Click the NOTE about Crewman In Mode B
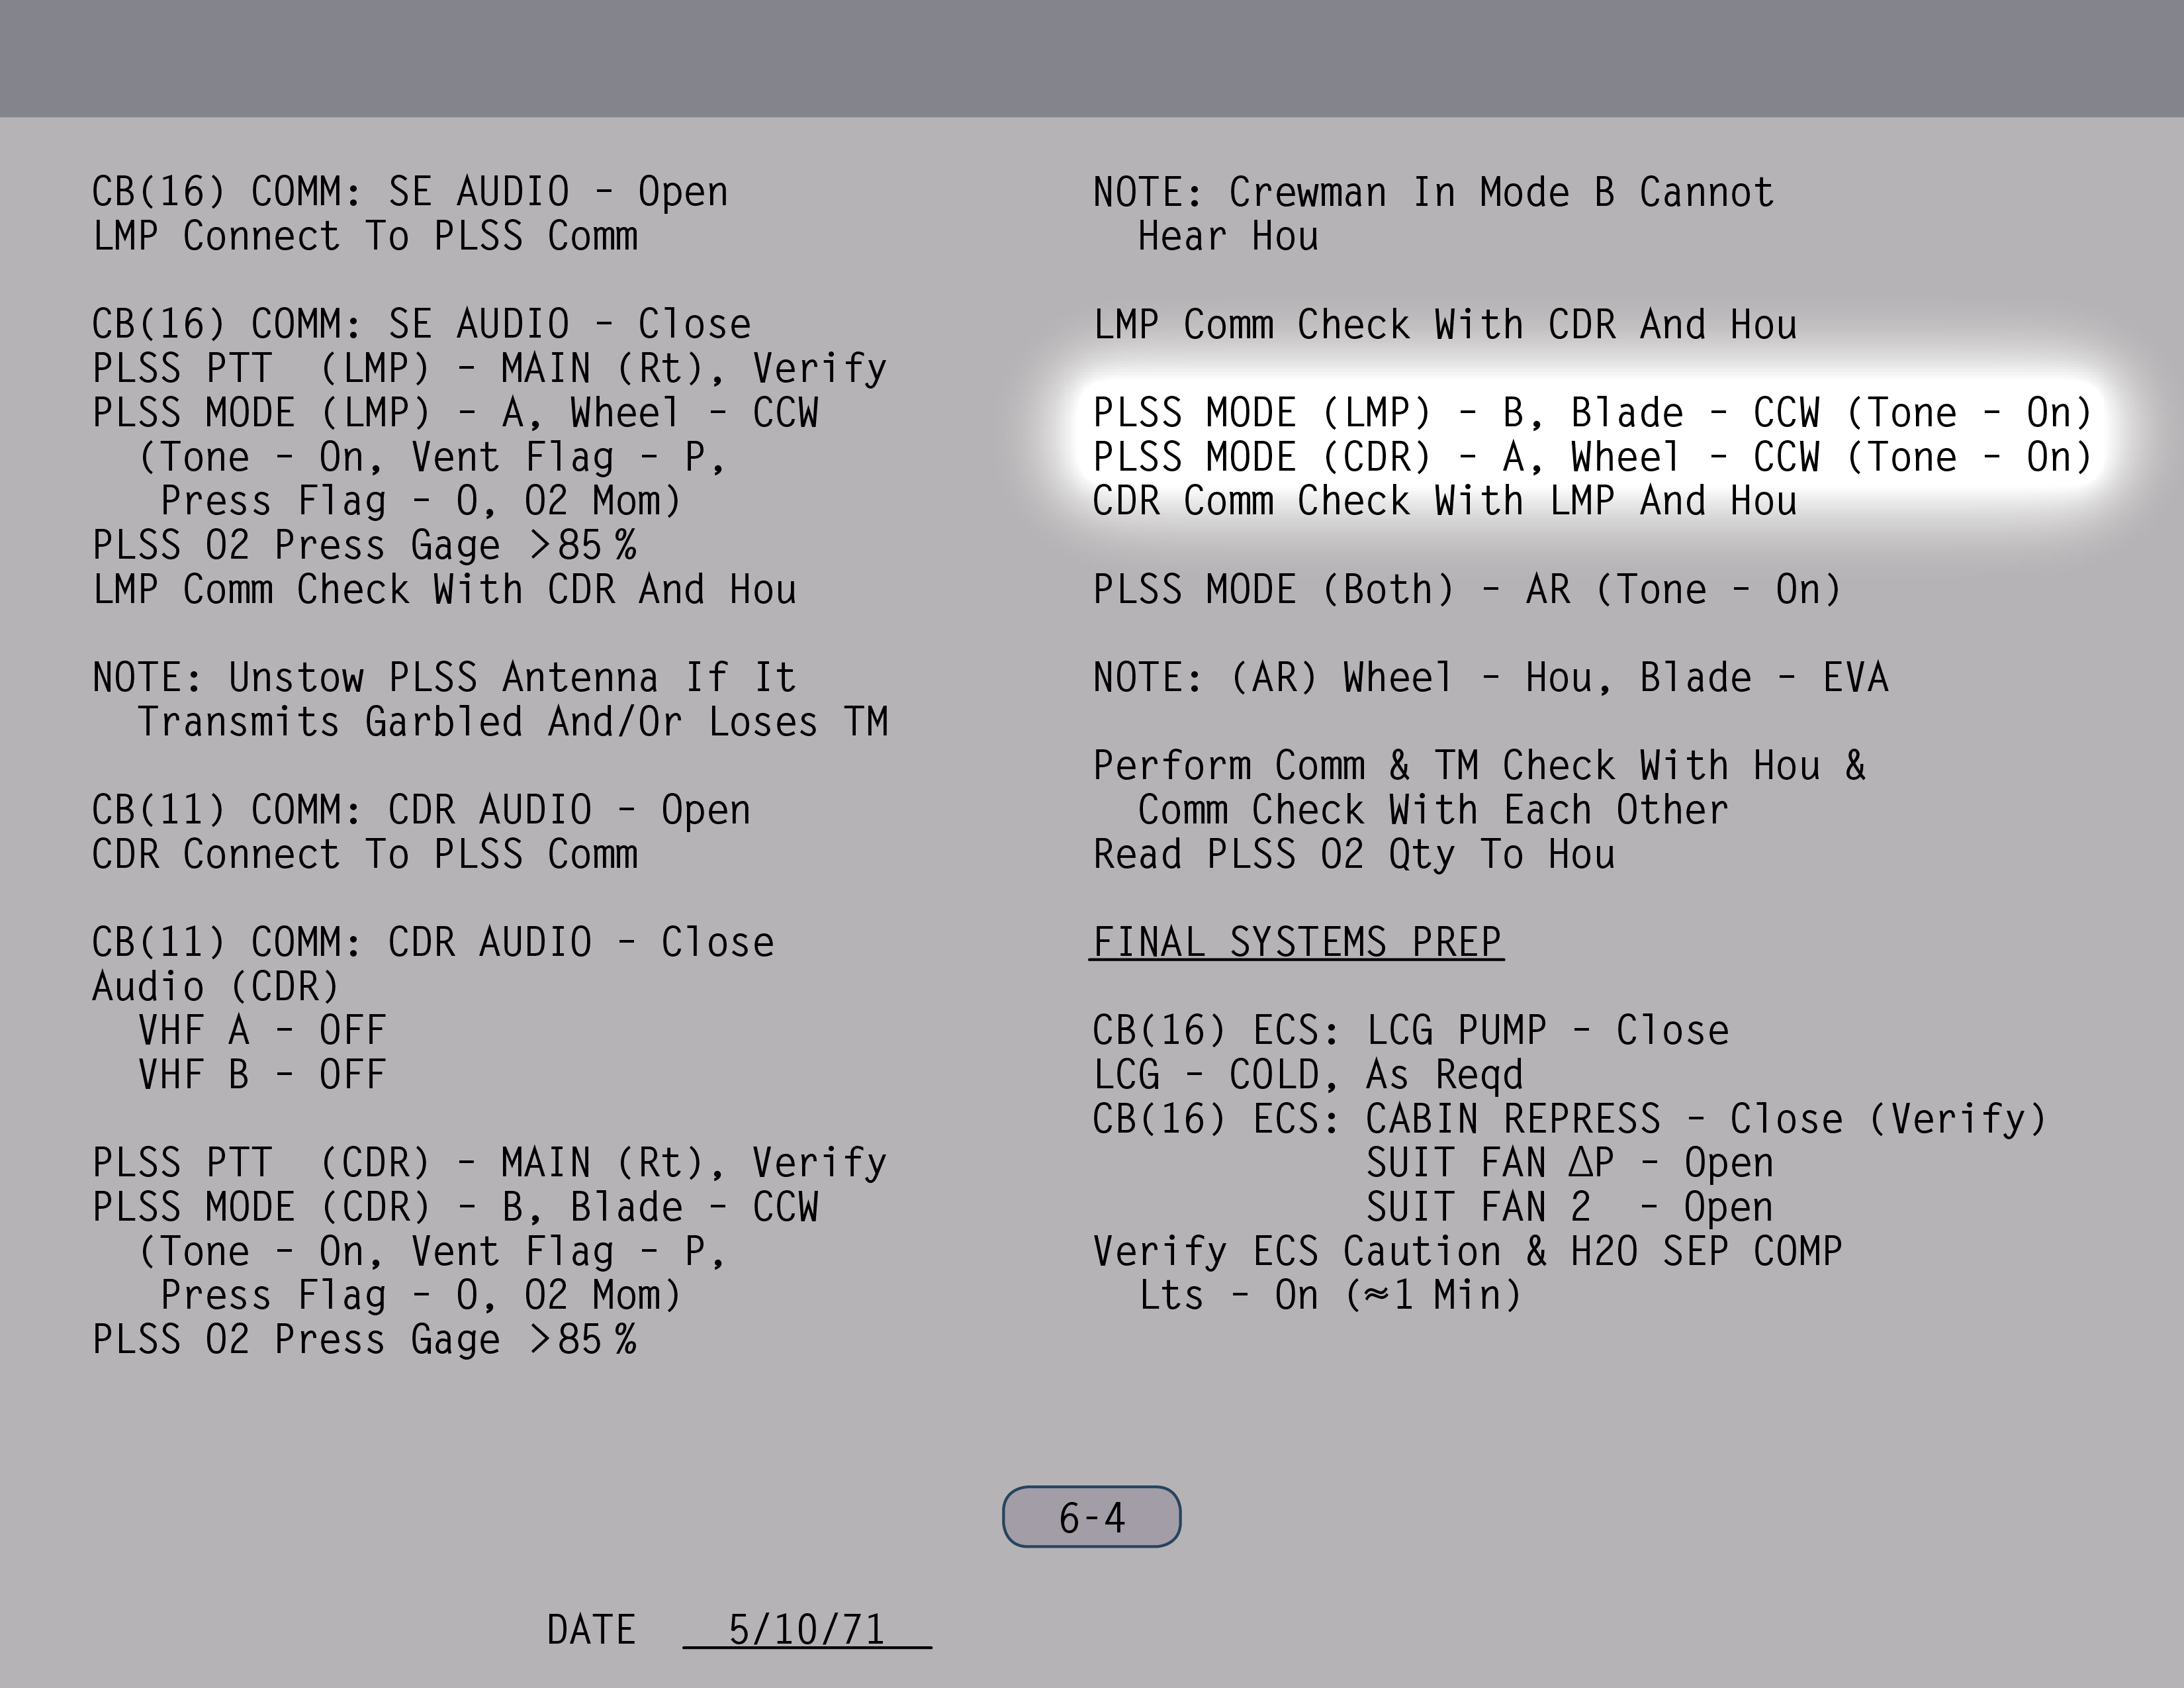 pos(1432,214)
